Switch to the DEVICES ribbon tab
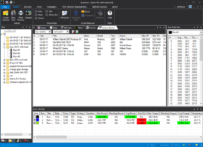203x147 pixels. [x=28, y=6]
